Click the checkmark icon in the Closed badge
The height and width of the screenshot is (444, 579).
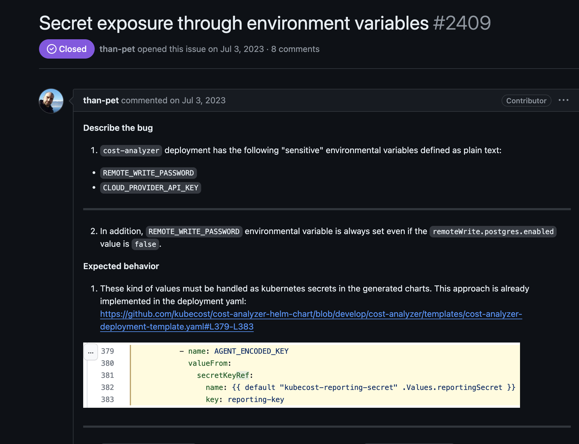coord(51,49)
